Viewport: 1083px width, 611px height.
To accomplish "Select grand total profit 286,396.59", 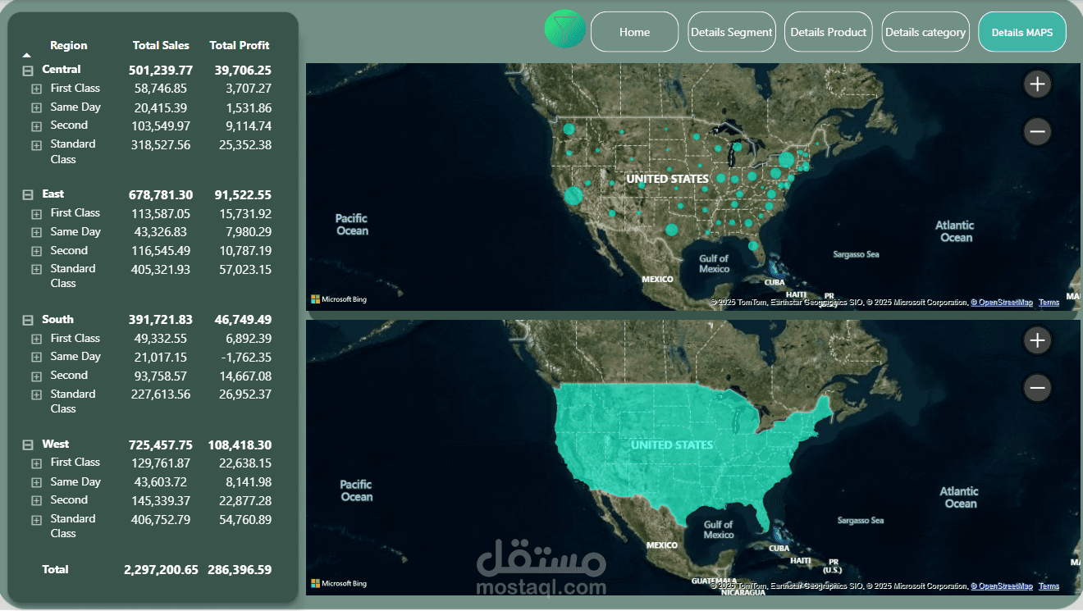I will click(x=240, y=569).
